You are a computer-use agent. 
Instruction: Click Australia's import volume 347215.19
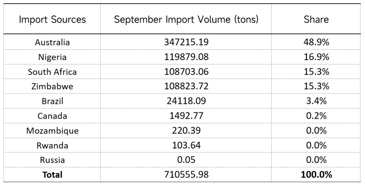click(x=186, y=42)
